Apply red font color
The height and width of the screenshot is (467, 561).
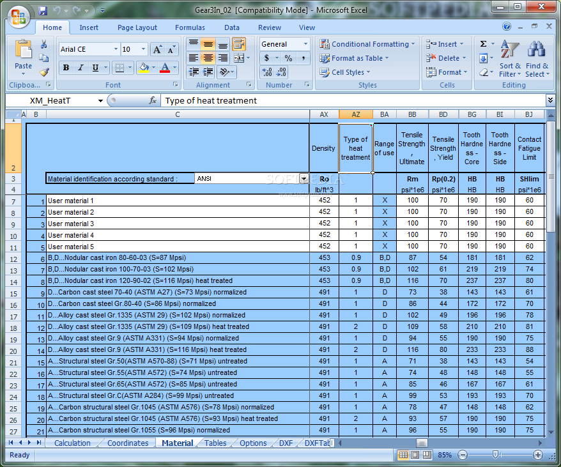tap(165, 67)
